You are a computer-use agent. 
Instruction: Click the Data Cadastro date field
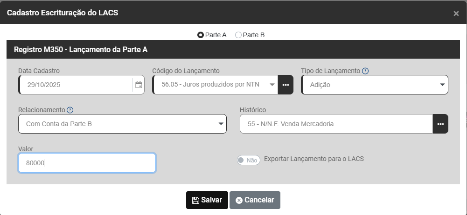click(x=77, y=85)
